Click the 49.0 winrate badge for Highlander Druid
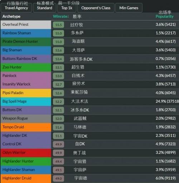 click(58, 178)
